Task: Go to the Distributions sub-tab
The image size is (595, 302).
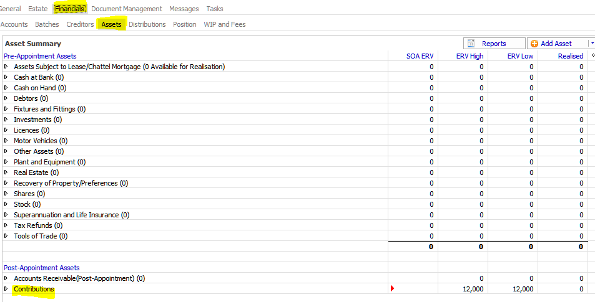Action: pos(147,24)
